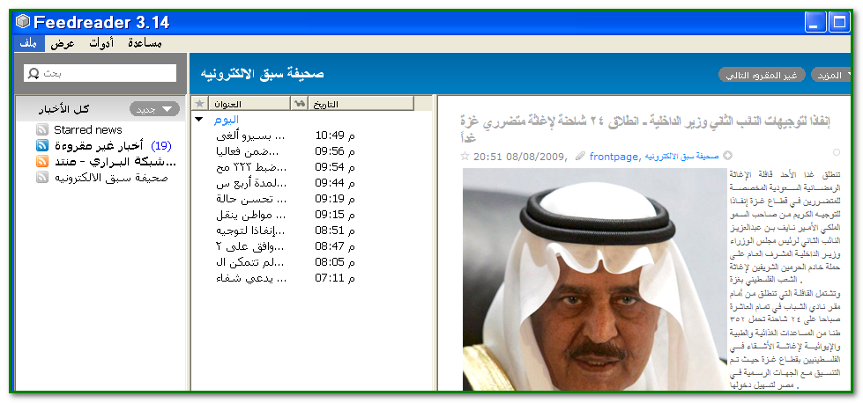Viewport: 863px width, 403px height.
Task: Open the المزيد dropdown
Action: tap(831, 75)
